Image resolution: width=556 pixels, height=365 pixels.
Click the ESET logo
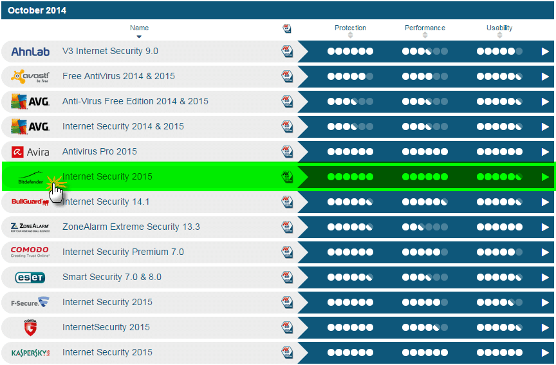coord(30,277)
